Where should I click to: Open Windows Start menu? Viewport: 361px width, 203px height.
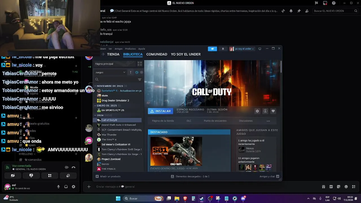118,198
